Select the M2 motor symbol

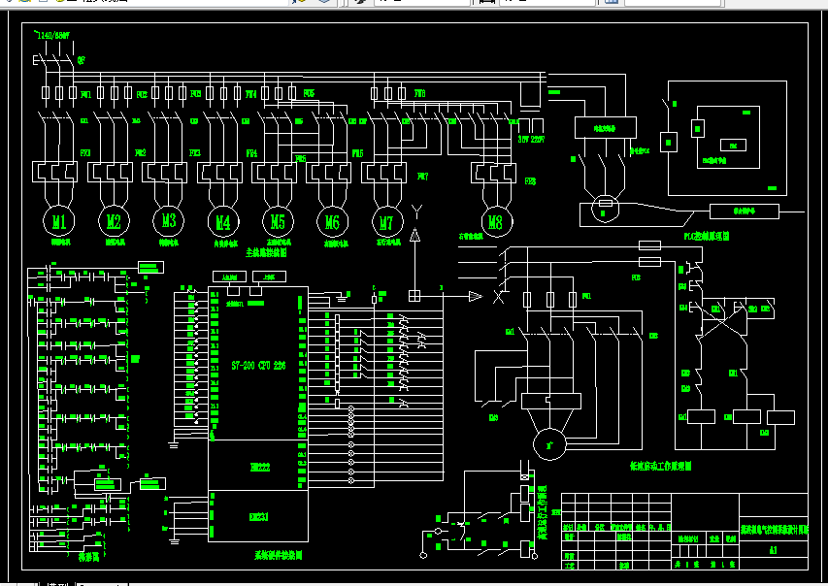[x=114, y=221]
